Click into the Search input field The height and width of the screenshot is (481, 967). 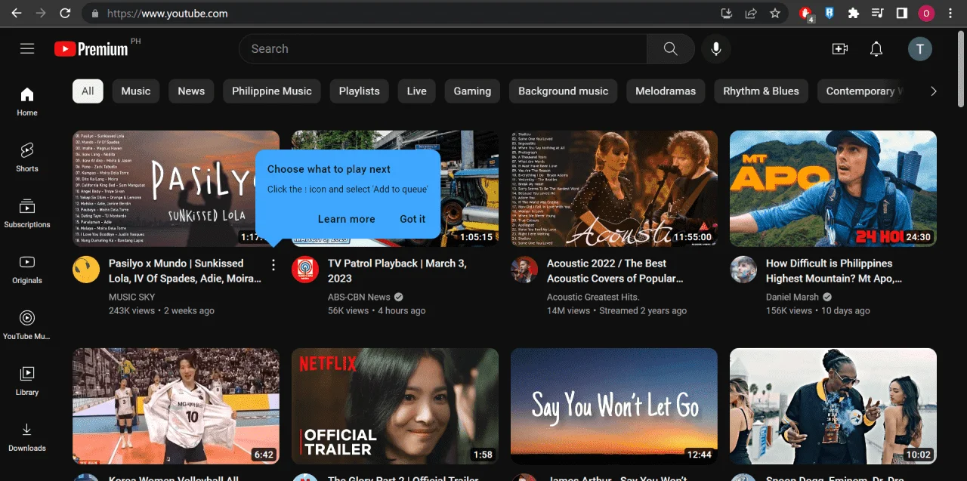[x=443, y=49]
